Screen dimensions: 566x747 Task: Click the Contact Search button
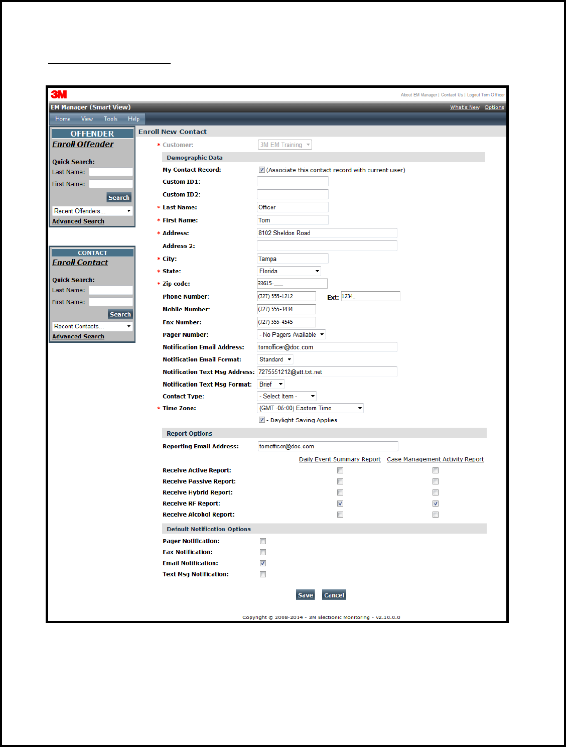coord(120,314)
